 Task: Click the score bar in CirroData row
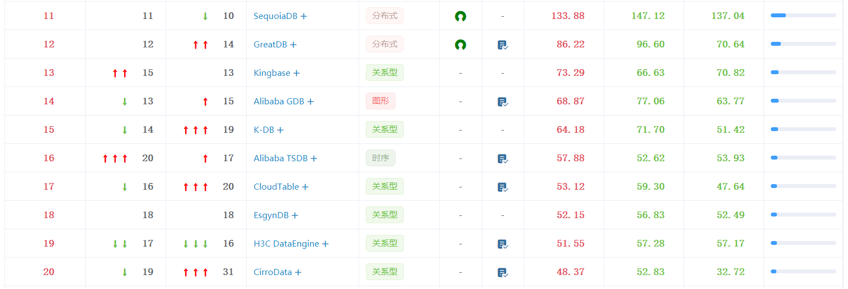[x=803, y=272]
